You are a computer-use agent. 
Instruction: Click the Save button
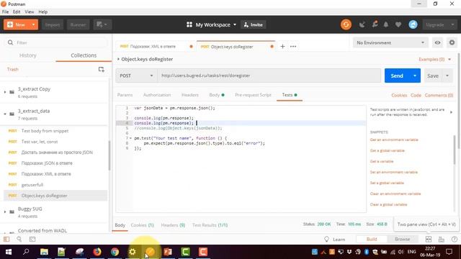coord(433,76)
